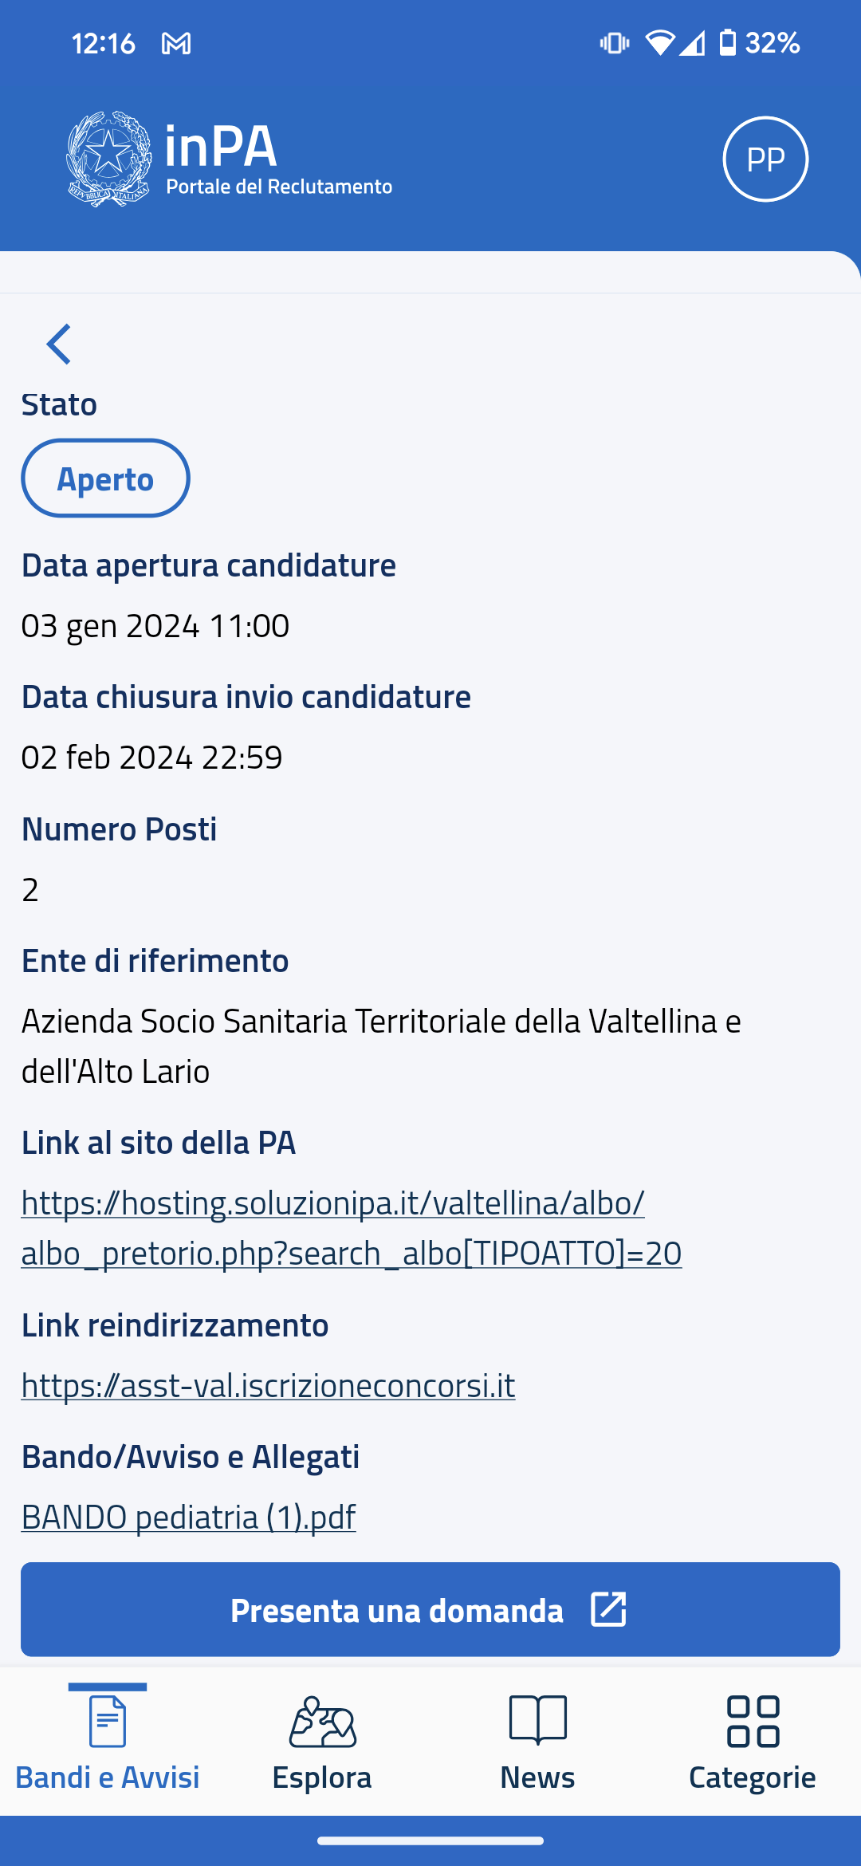Tap the back arrow chevron
Screen dimensions: 861x1866
[x=59, y=344]
